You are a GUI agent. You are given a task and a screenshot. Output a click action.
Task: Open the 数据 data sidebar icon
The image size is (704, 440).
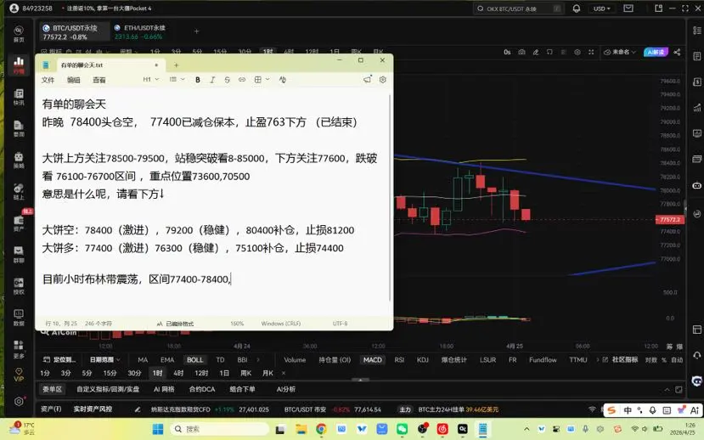coord(19,318)
